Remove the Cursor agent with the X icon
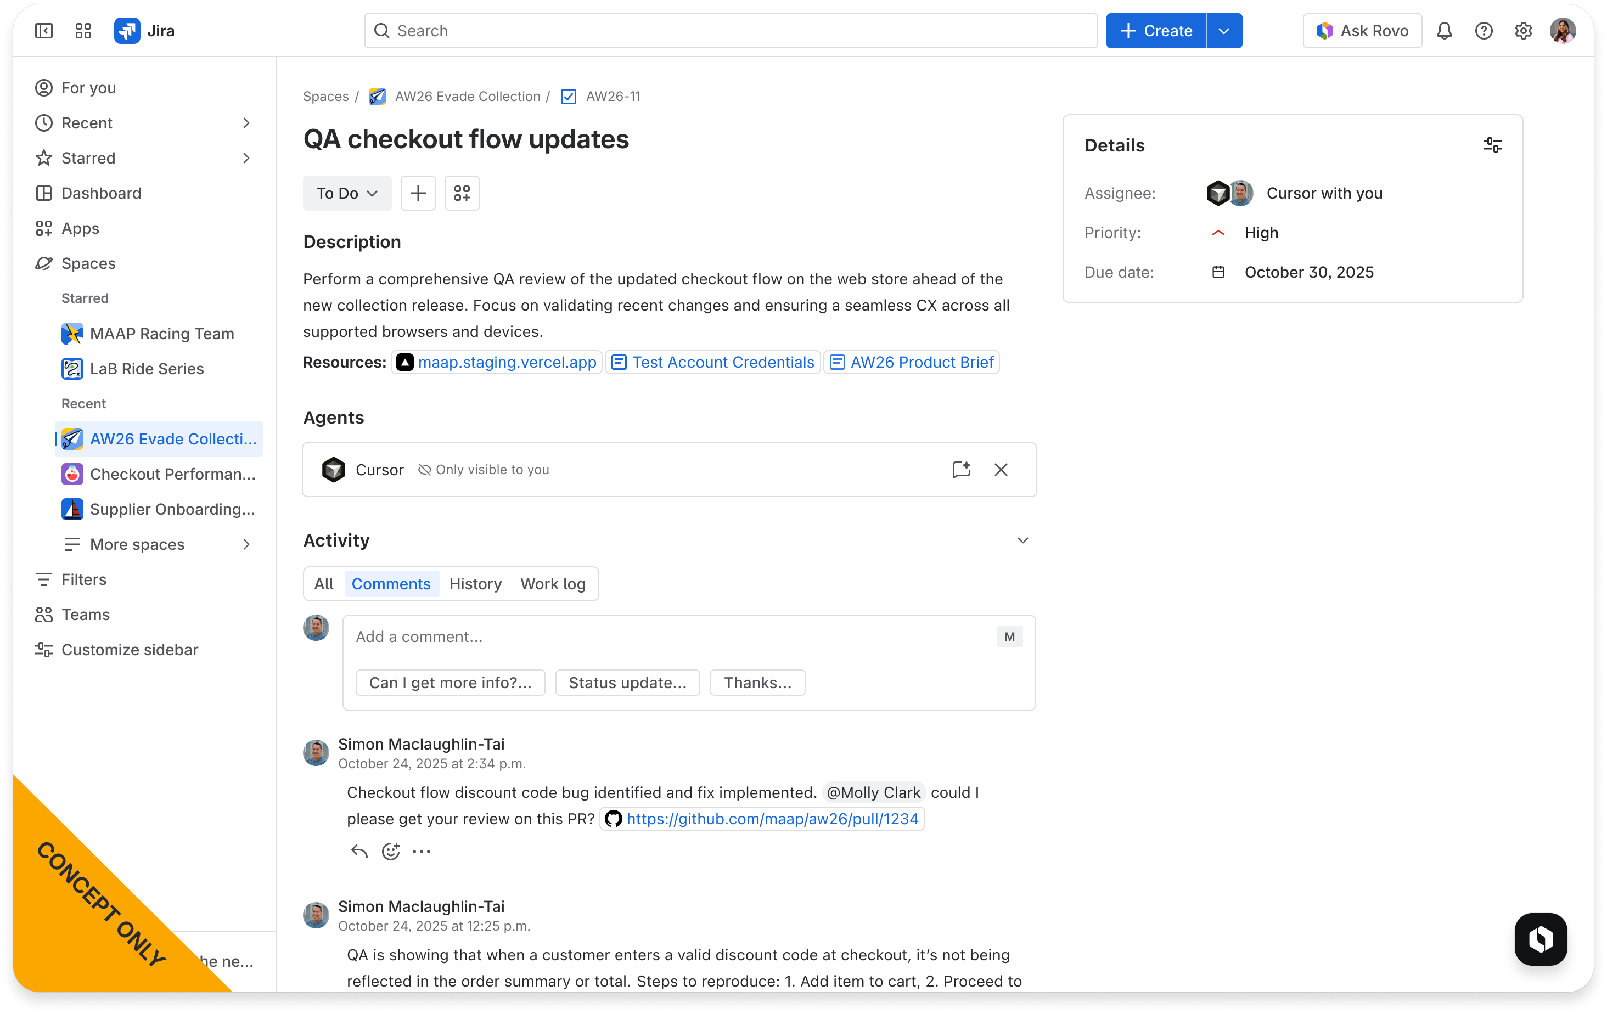 (x=1001, y=470)
